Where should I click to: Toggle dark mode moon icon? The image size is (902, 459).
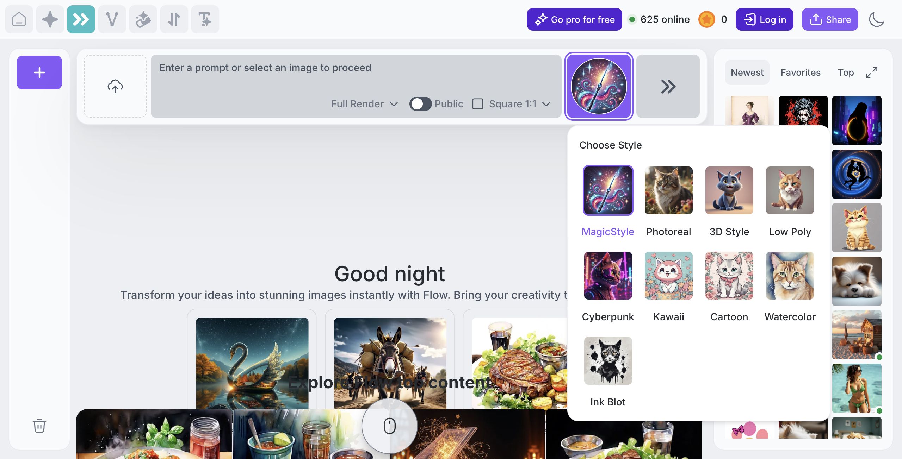pos(876,19)
